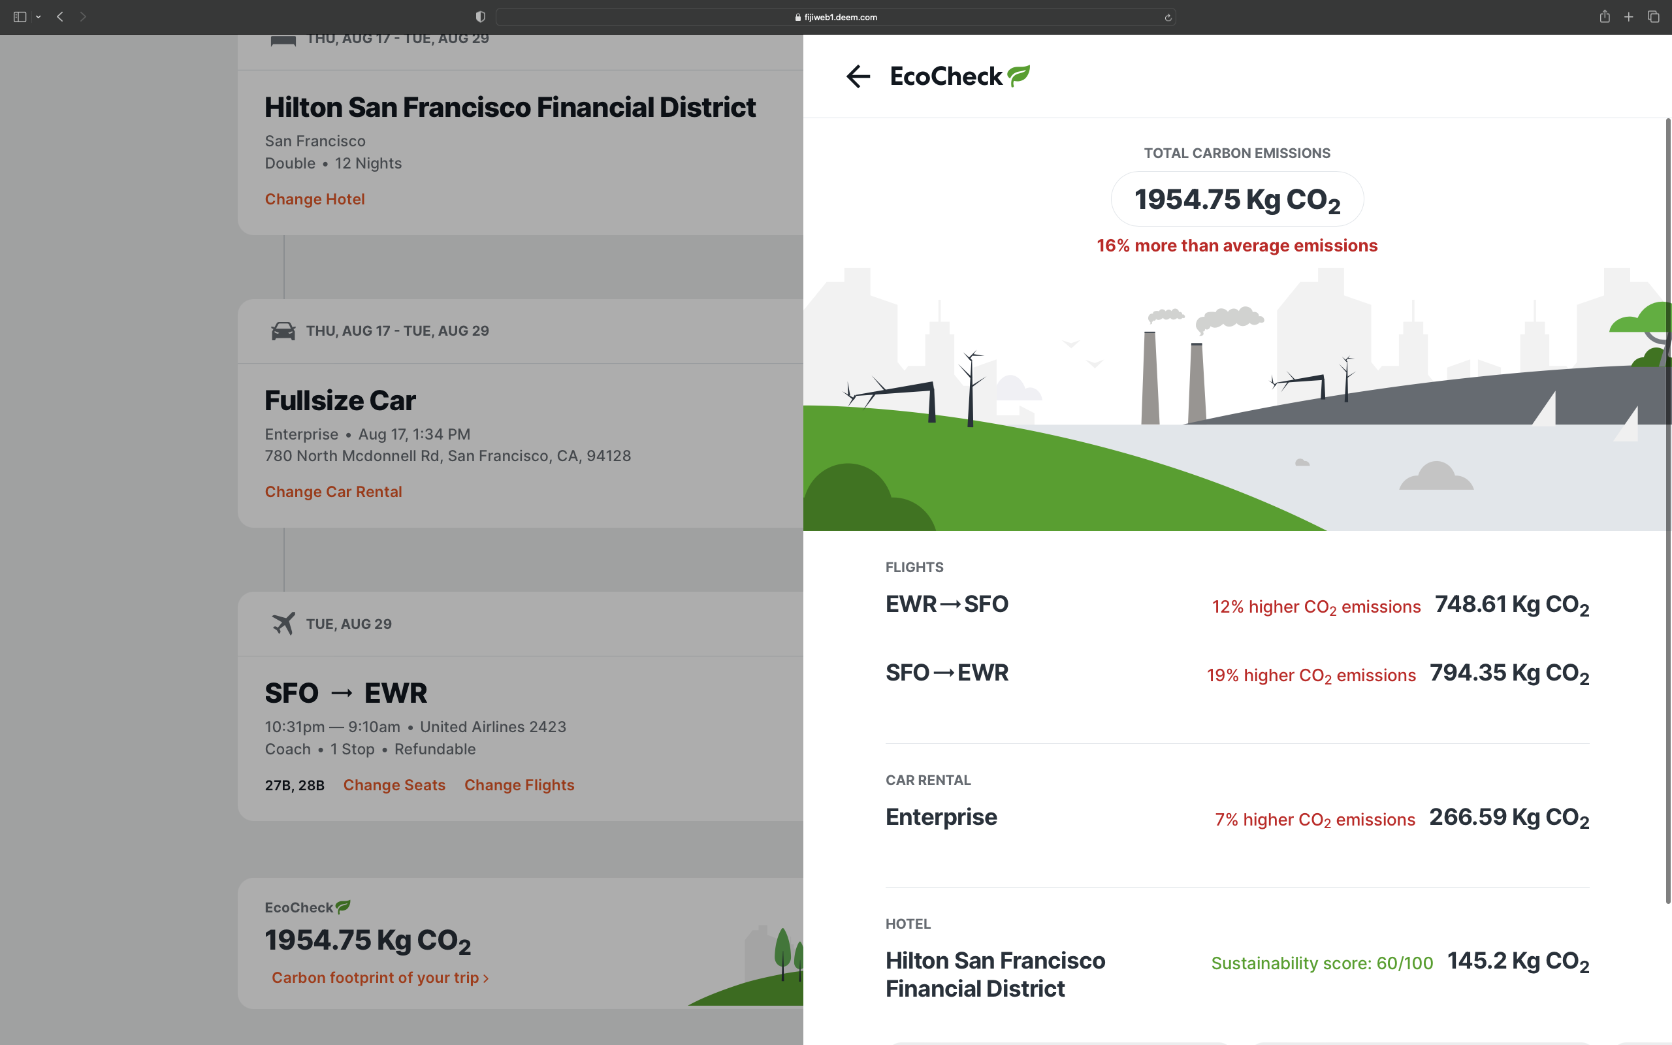Click the emissions landscape illustration
Screen dimensions: 1672x1045
[1237, 400]
